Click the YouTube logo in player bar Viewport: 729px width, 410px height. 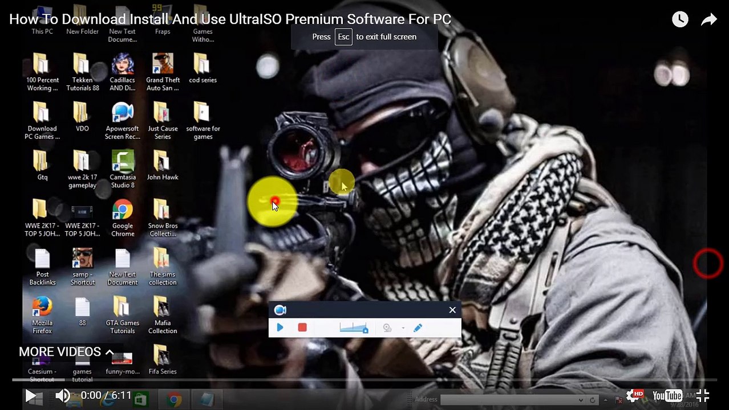667,395
